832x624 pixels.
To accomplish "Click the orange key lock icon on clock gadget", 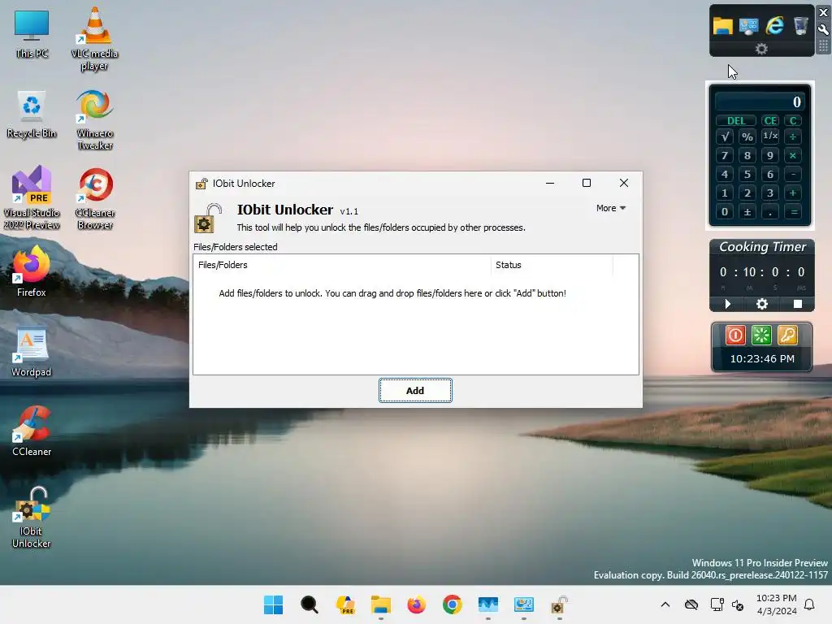I will [x=787, y=336].
